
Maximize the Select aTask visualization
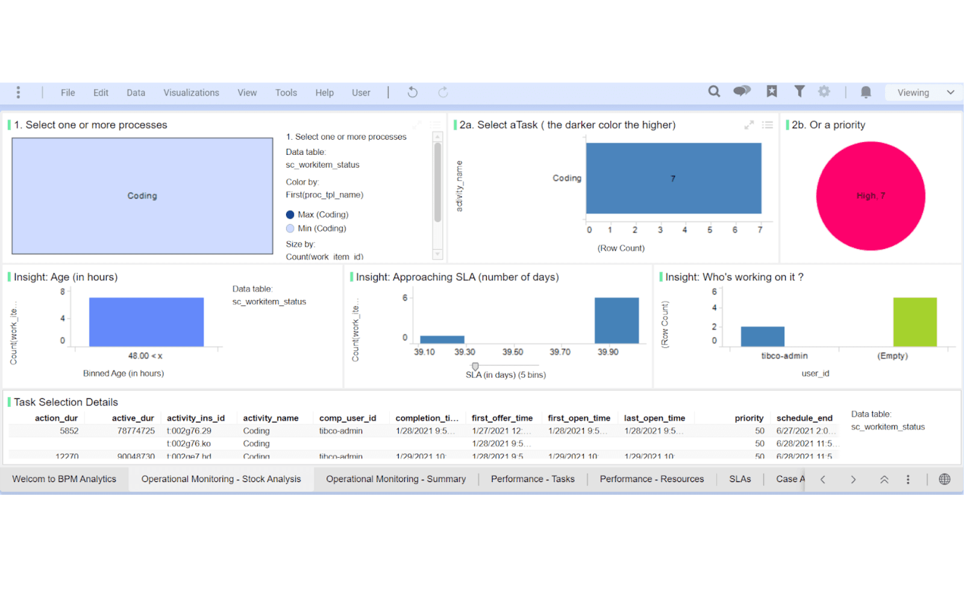point(749,125)
